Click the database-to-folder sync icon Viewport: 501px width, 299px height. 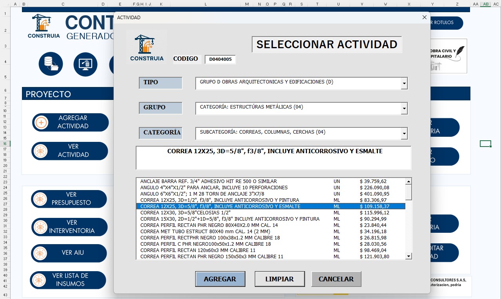pos(50,64)
